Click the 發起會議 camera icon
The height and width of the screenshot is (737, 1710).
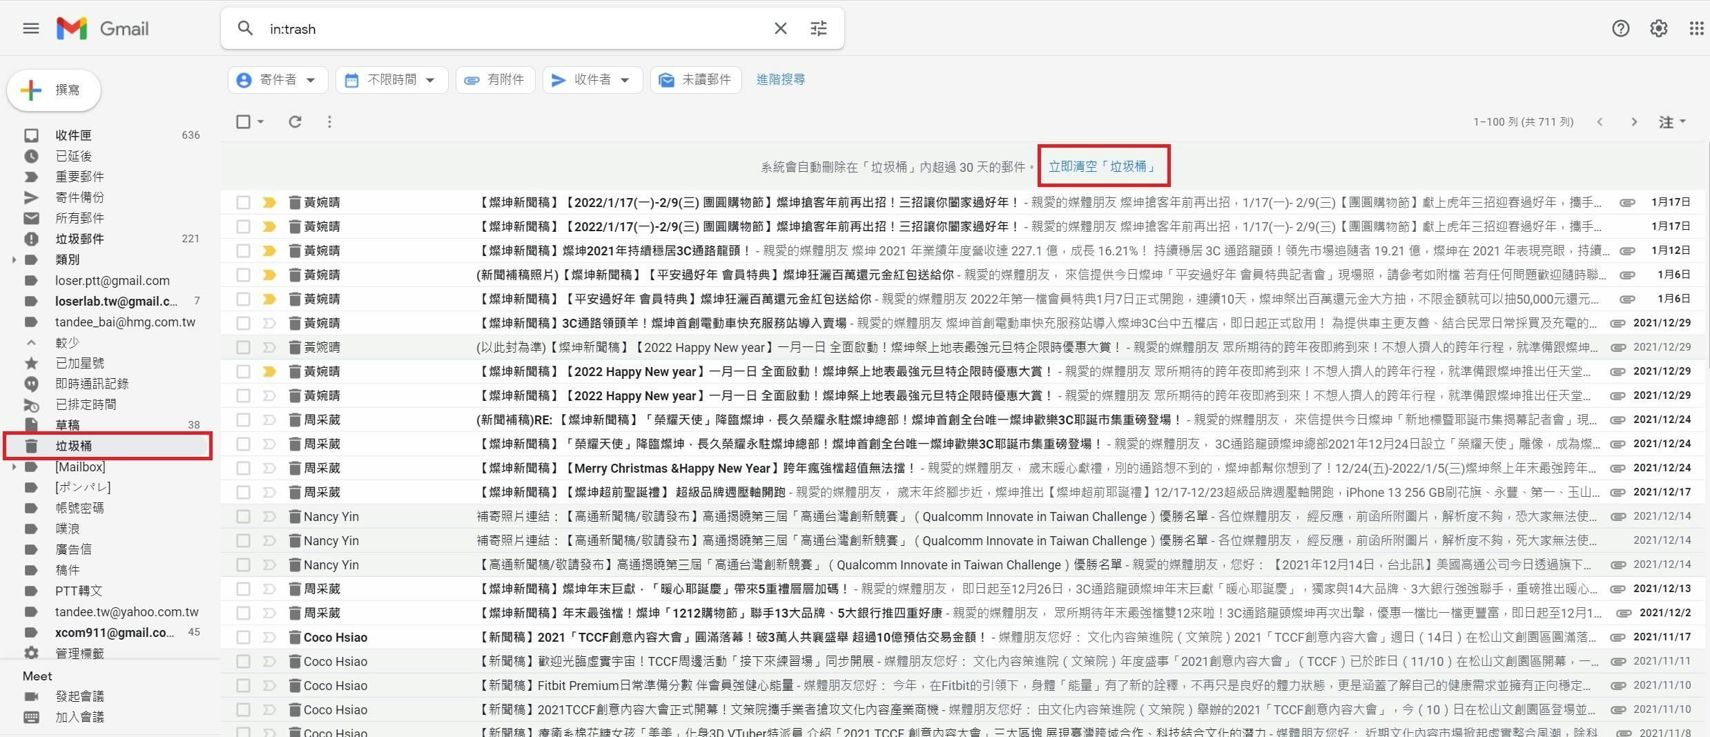31,696
